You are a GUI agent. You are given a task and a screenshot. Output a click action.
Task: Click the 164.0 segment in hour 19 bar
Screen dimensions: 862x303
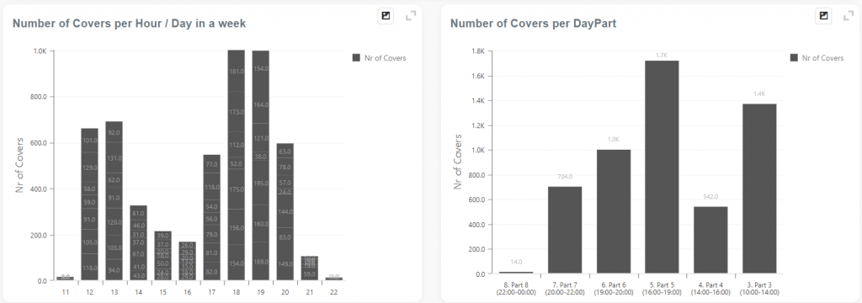click(261, 104)
